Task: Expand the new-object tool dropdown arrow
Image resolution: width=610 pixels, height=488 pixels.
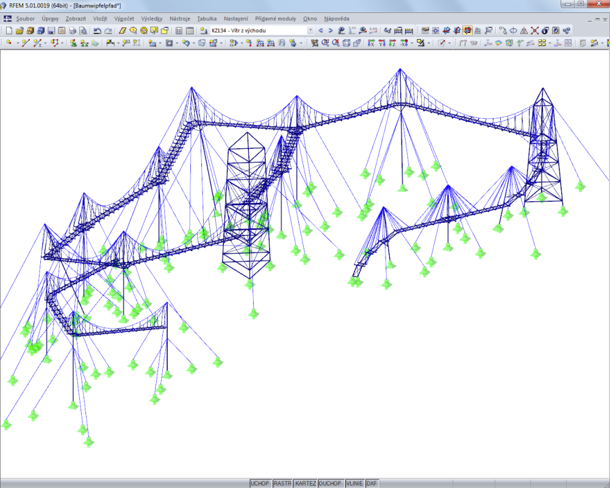Action: [x=18, y=42]
